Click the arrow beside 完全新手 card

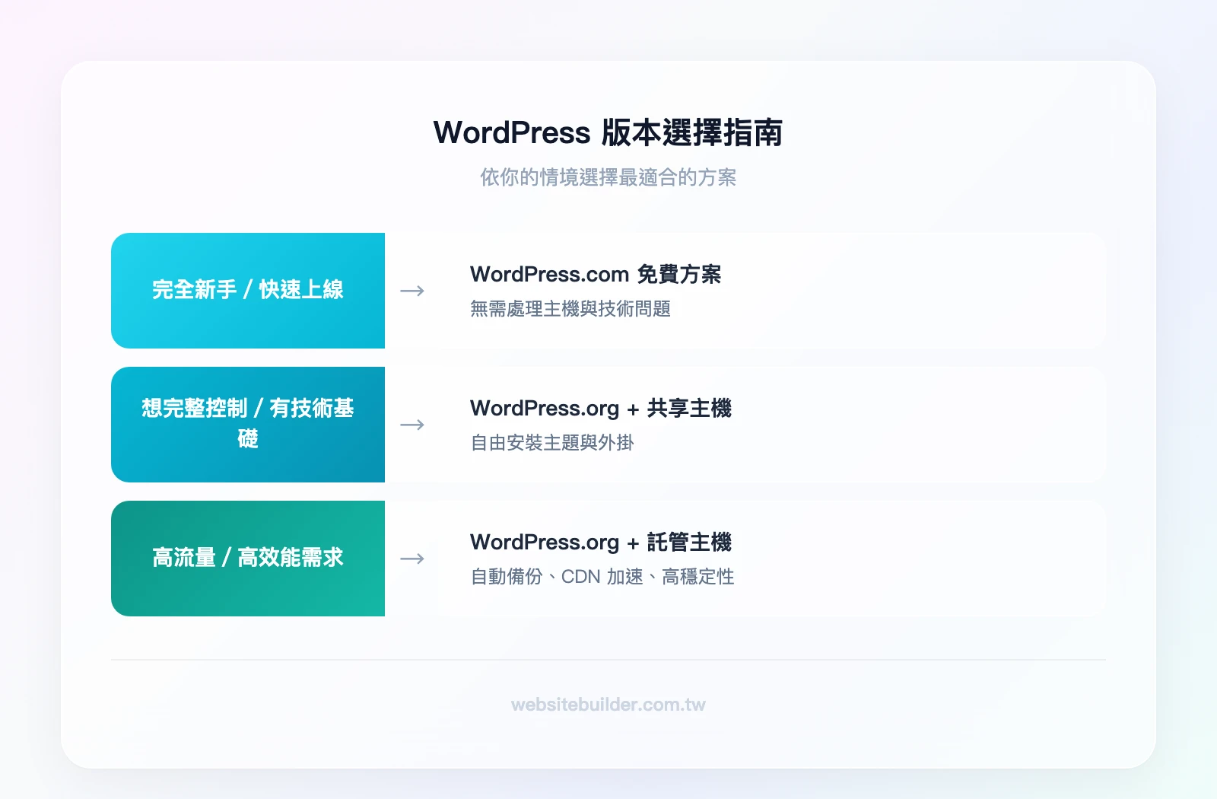411,291
